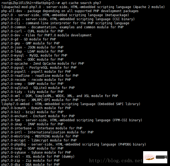Select the php-all-dev package entry
The width and height of the screenshot is (170, 166).
(x=70, y=11)
